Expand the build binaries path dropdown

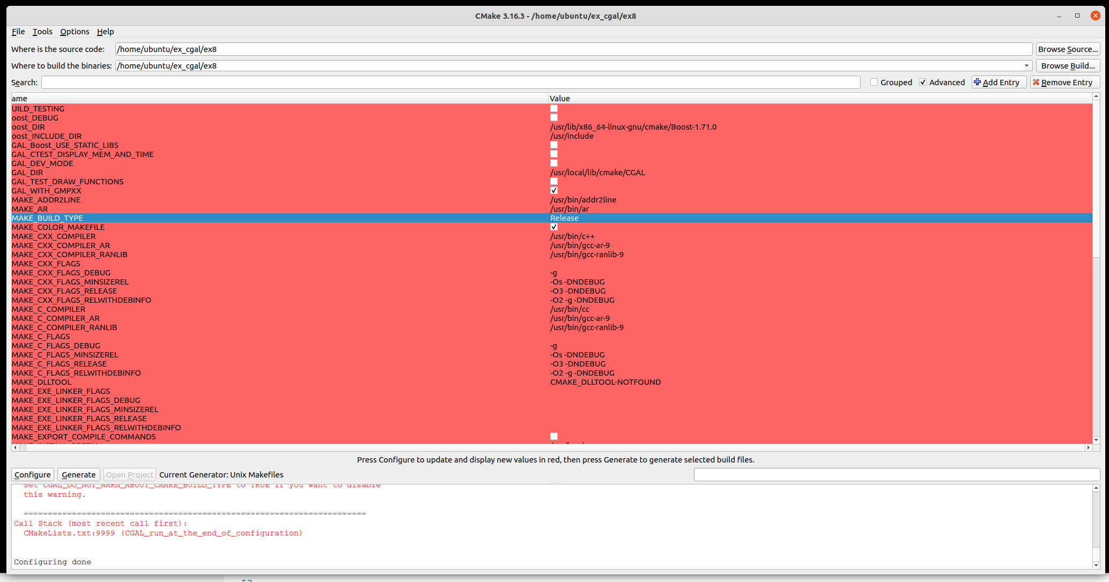(1026, 65)
